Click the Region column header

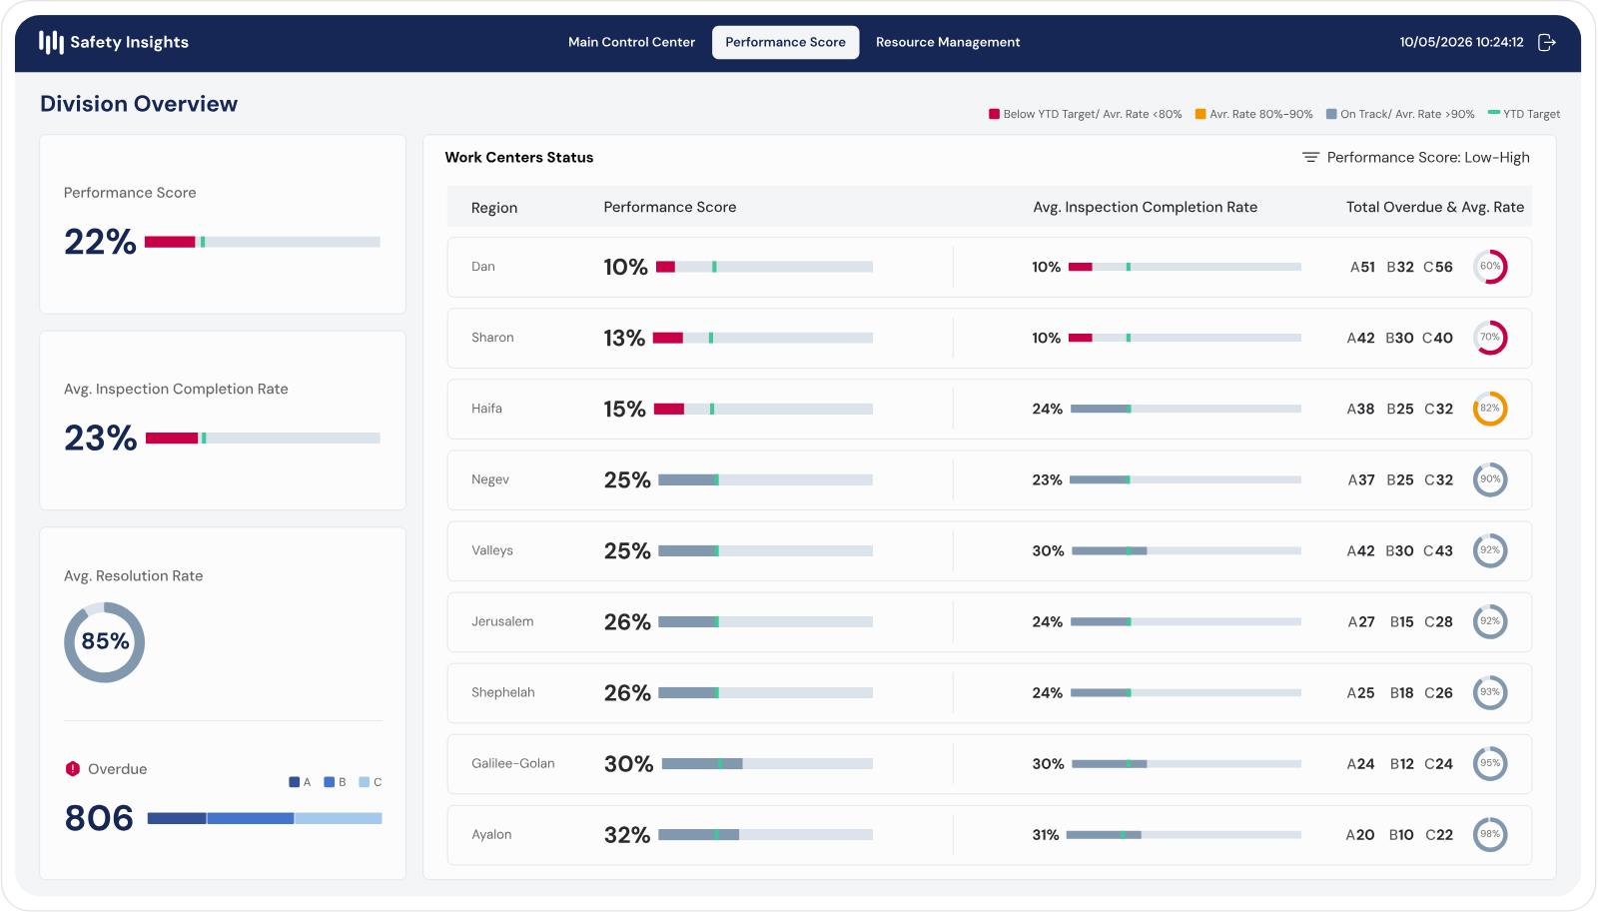click(x=494, y=208)
